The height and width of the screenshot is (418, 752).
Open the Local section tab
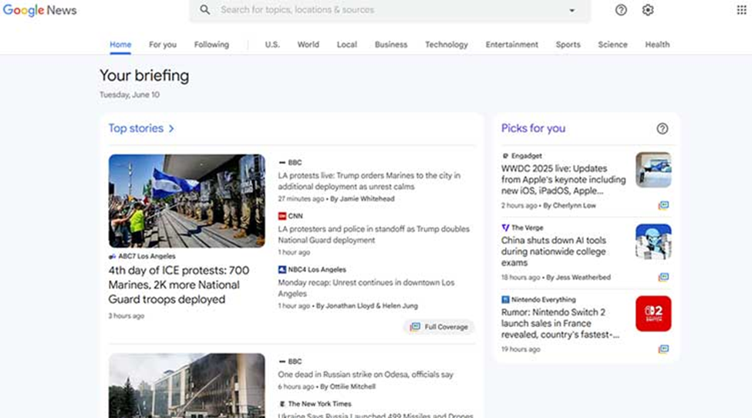pos(347,45)
